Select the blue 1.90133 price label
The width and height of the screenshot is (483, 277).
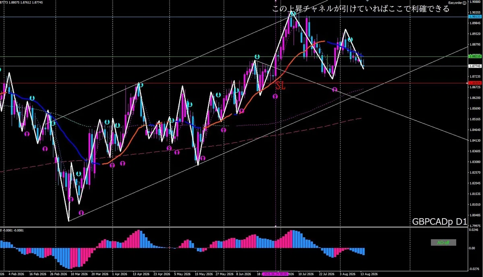pyautogui.click(x=475, y=17)
